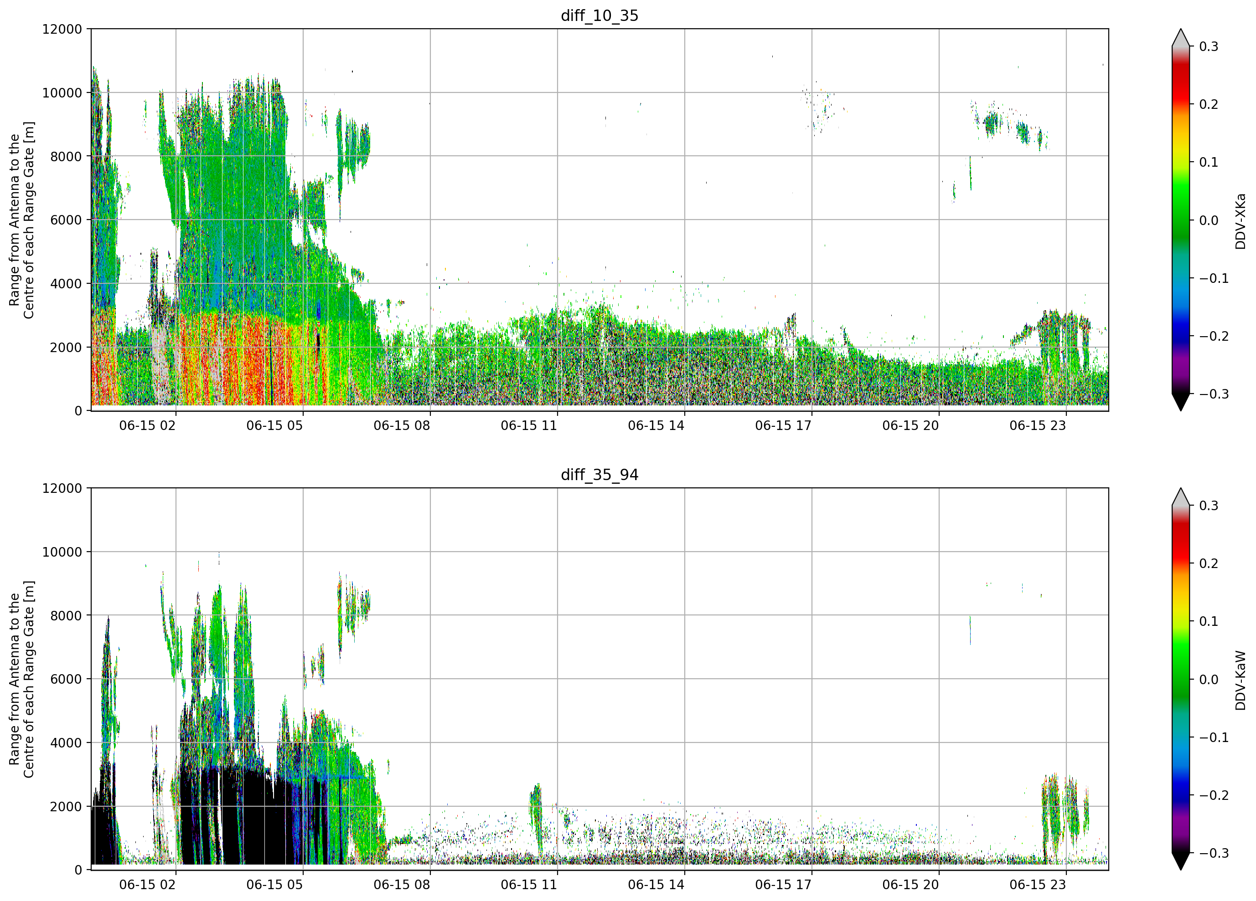
Task: Click '06-15 02' x-tick under diff_35_94
Action: click(147, 885)
